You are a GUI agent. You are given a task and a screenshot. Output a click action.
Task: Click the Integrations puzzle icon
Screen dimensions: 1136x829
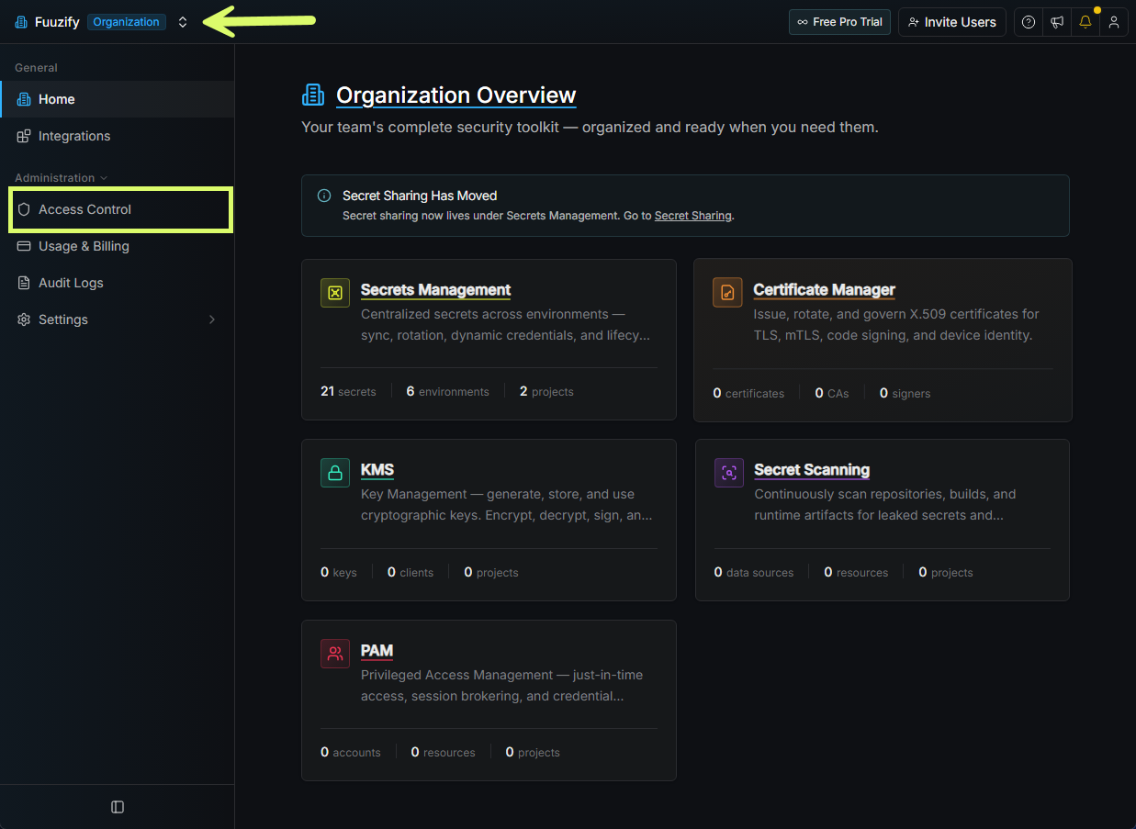[x=24, y=136]
